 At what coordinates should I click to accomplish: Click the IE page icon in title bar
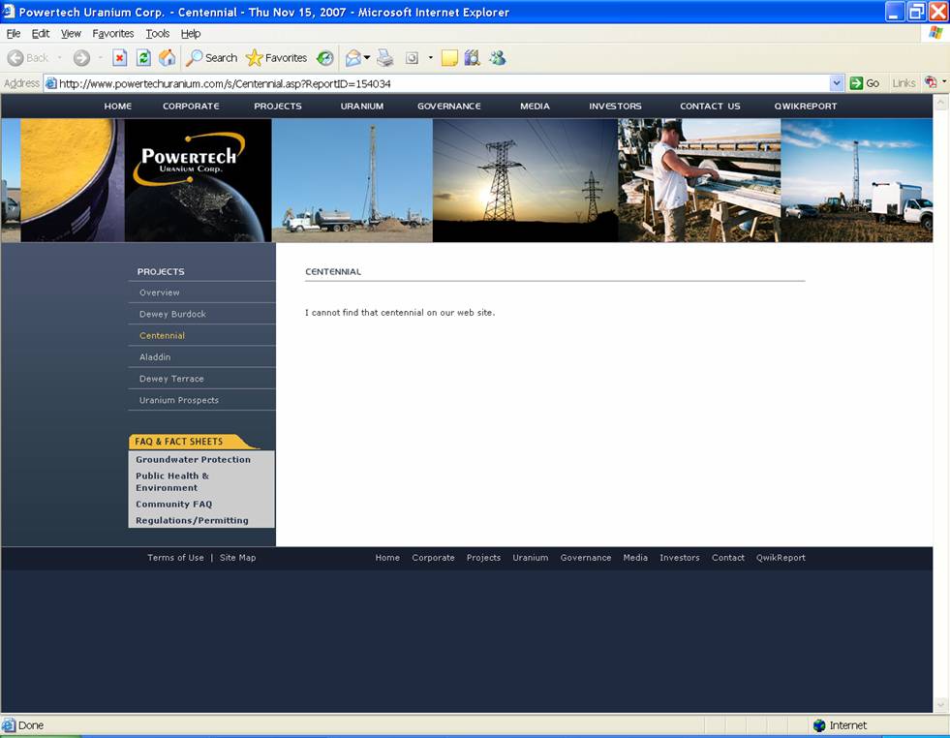pyautogui.click(x=8, y=12)
